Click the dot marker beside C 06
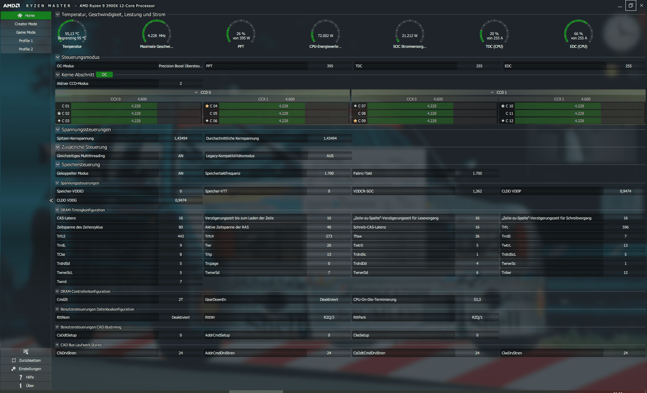647x393 pixels. click(207, 121)
